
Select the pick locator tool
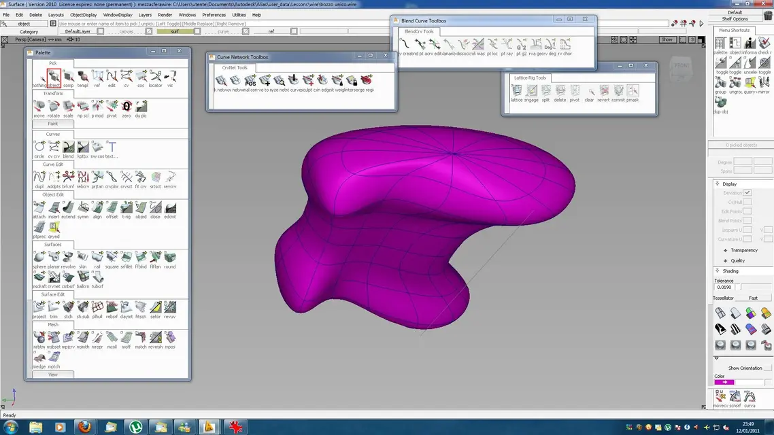point(156,77)
